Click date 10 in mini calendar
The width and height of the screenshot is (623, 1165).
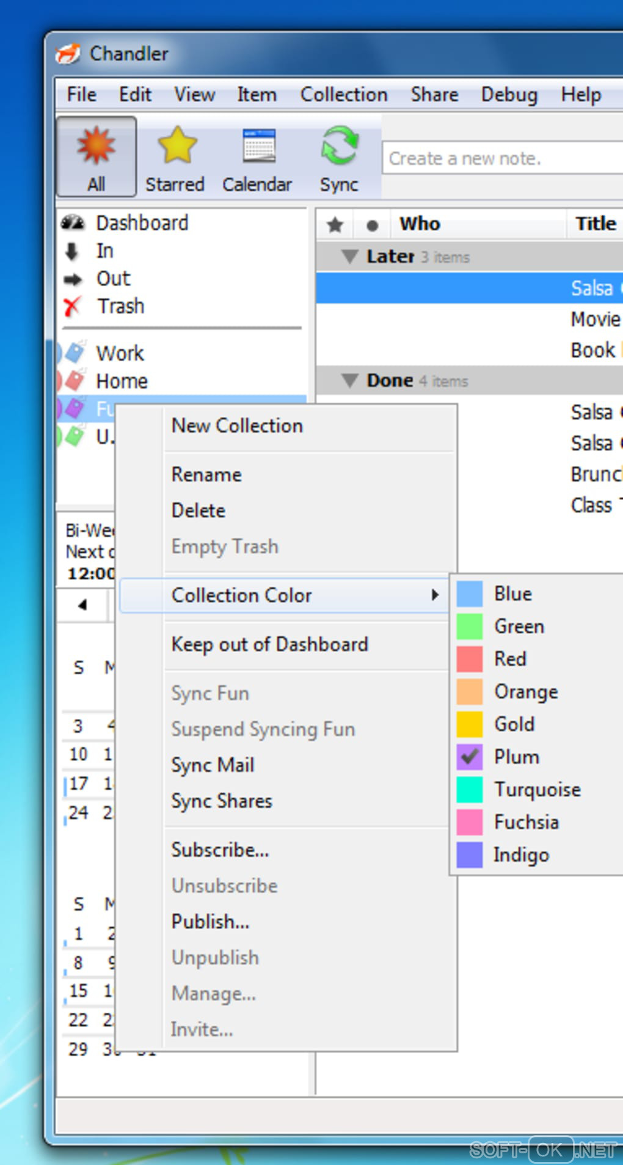pos(78,754)
